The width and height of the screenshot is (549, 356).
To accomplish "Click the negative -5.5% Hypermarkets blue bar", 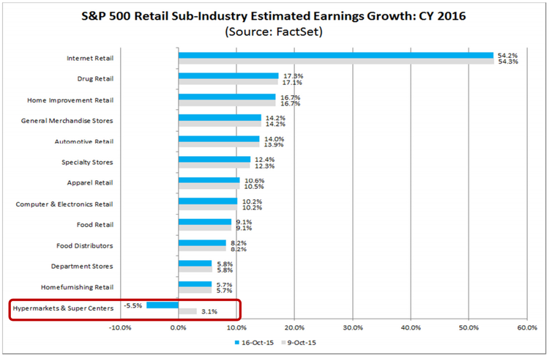I will coord(163,305).
